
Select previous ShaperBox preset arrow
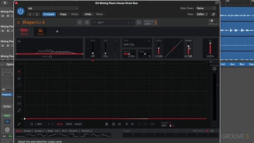(128, 23)
